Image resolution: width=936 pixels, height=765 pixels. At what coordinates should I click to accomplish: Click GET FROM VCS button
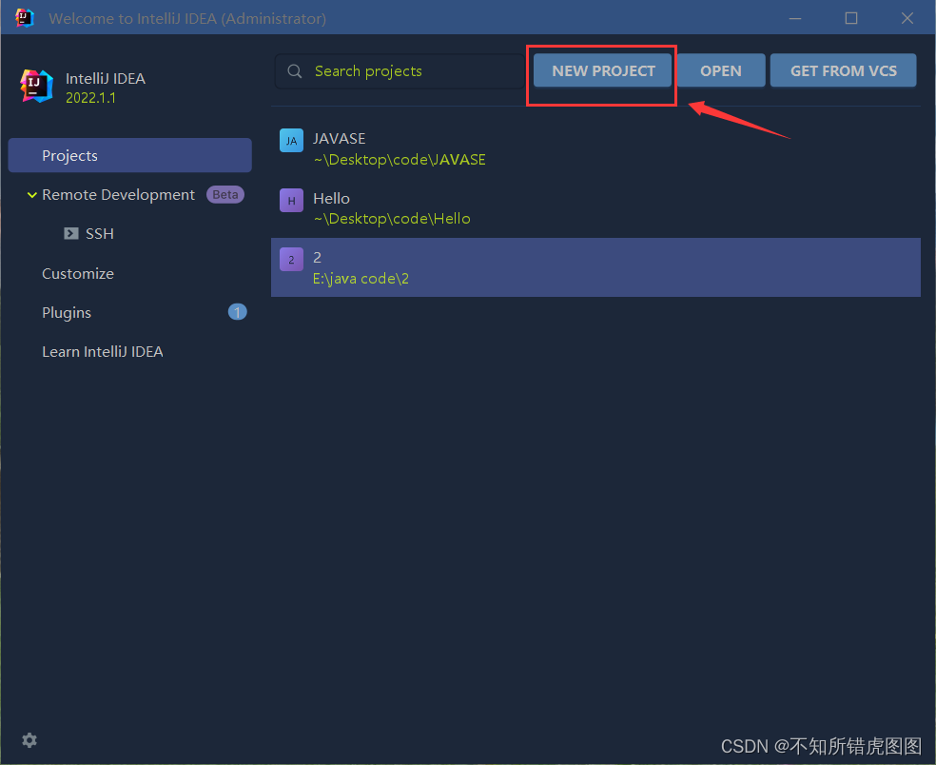pyautogui.click(x=843, y=70)
